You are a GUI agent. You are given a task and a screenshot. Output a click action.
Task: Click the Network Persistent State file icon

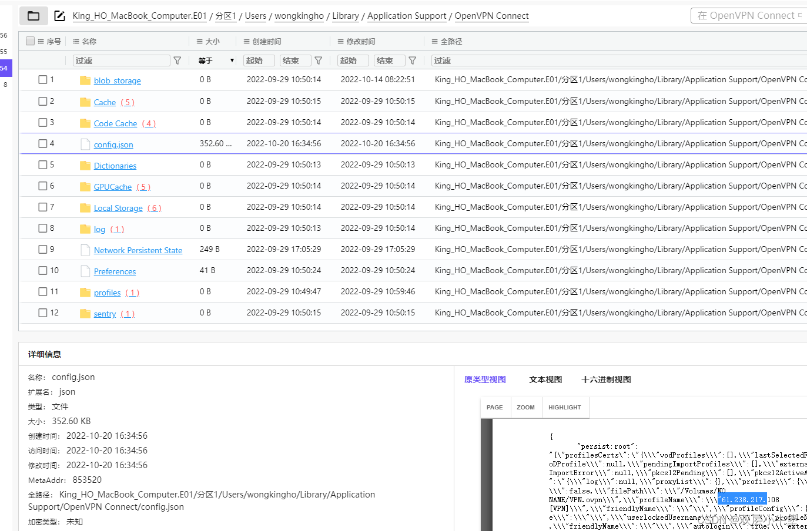85,250
